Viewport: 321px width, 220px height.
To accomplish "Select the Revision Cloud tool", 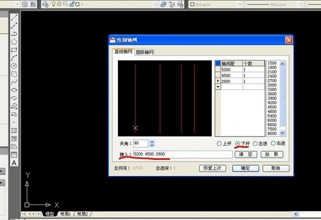I will (14, 74).
